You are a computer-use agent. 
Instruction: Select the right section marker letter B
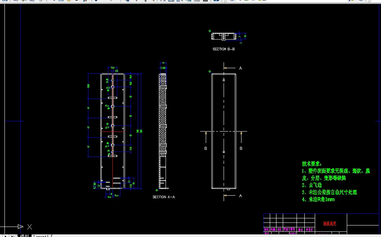(241, 148)
